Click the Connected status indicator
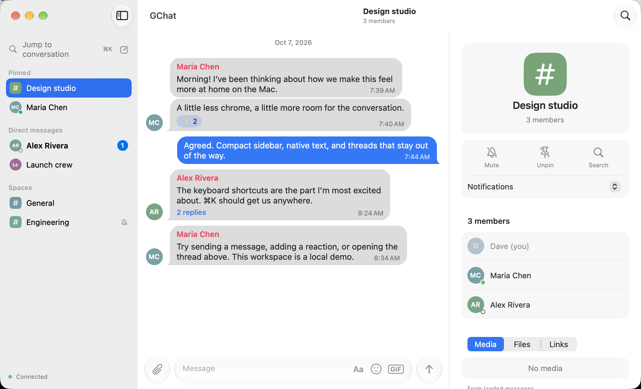The height and width of the screenshot is (389, 641). [x=28, y=377]
